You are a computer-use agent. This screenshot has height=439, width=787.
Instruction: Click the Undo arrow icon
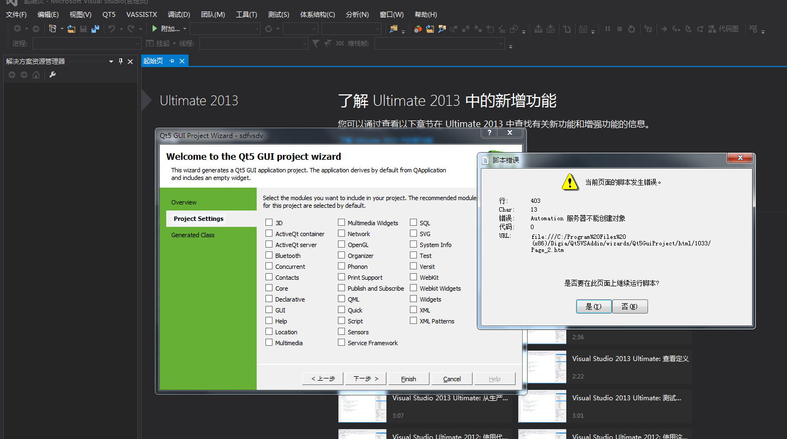point(111,28)
